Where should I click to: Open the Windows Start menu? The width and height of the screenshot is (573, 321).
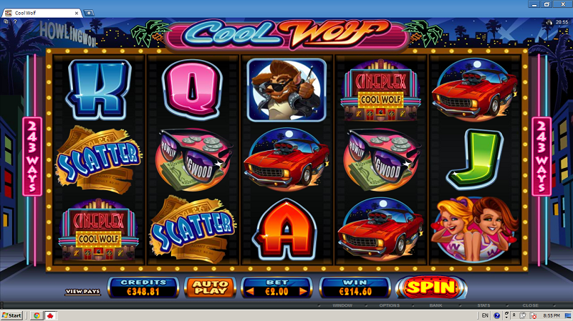click(x=11, y=315)
